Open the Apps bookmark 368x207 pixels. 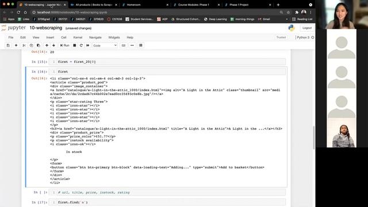point(9,19)
